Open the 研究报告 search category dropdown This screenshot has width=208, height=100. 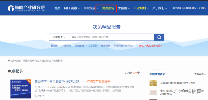(x=59, y=37)
